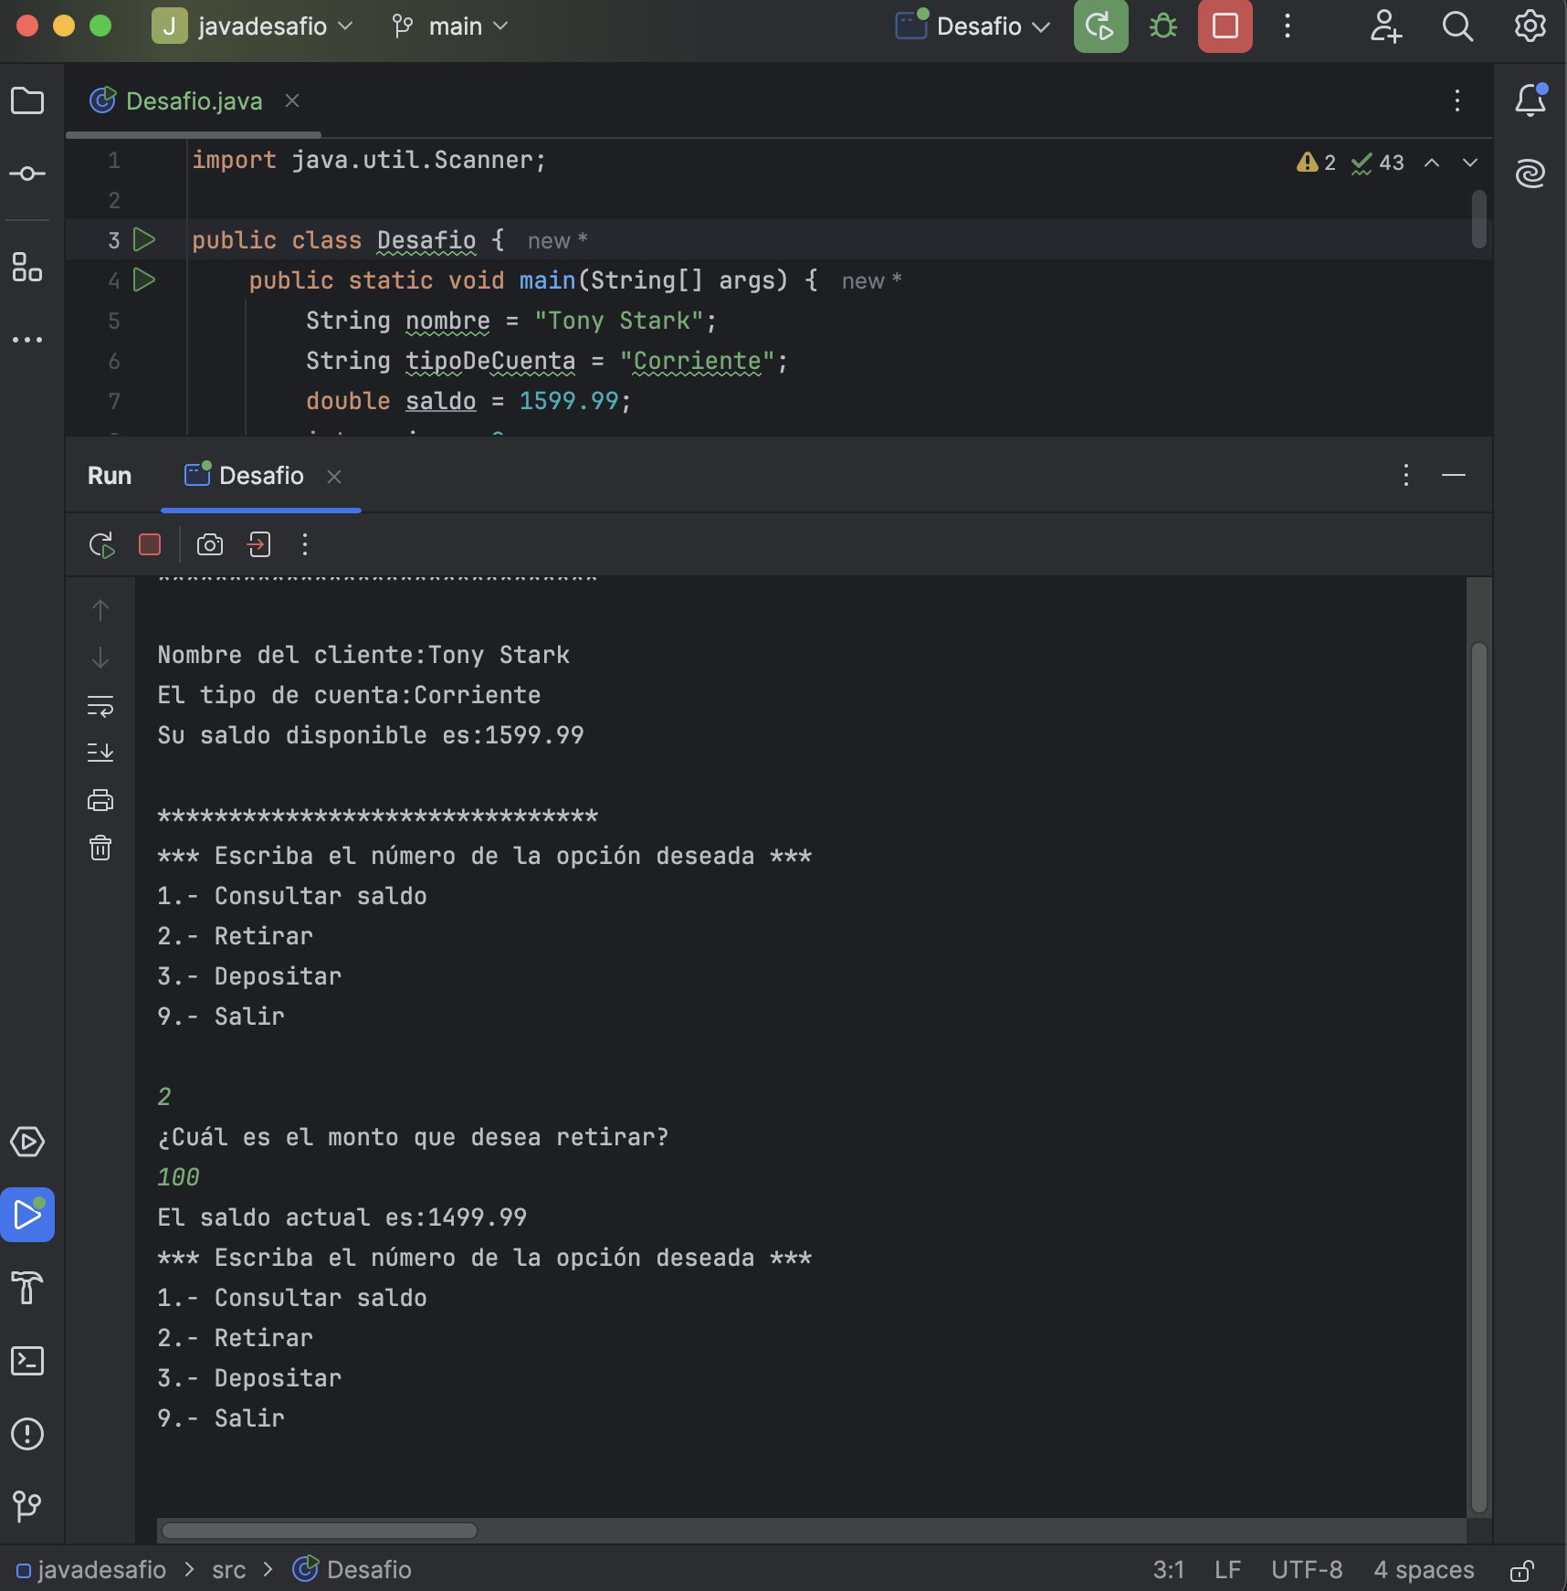Open the Build hammer tool window

(27, 1288)
